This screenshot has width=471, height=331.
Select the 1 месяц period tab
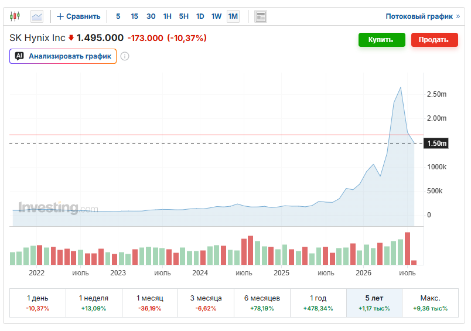pos(150,303)
